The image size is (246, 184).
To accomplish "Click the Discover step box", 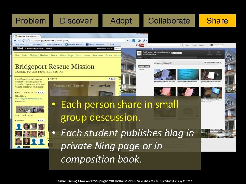I will coord(76,21).
